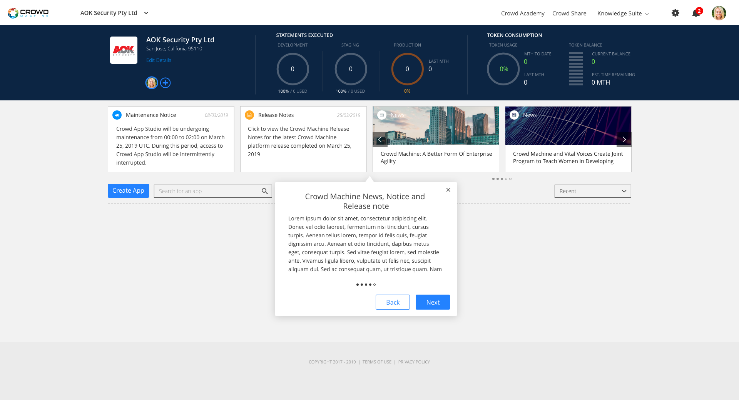
Task: Open the Maintenance Notice card text
Action: tap(171, 146)
